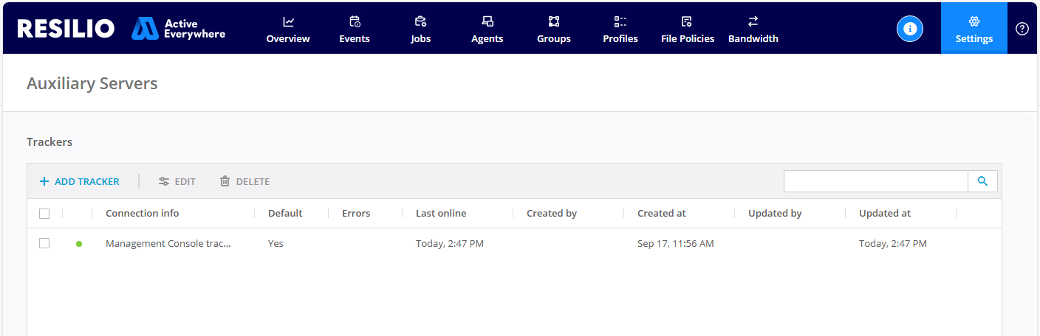Viewport: 1040px width, 336px height.
Task: Open the help question mark icon
Action: 1022,29
